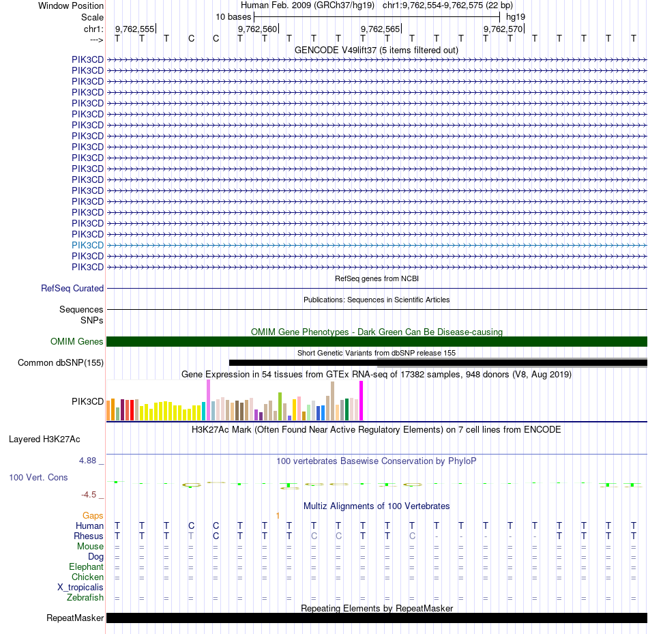Click the OMIM Genes track label
648x634 pixels.
click(x=76, y=342)
